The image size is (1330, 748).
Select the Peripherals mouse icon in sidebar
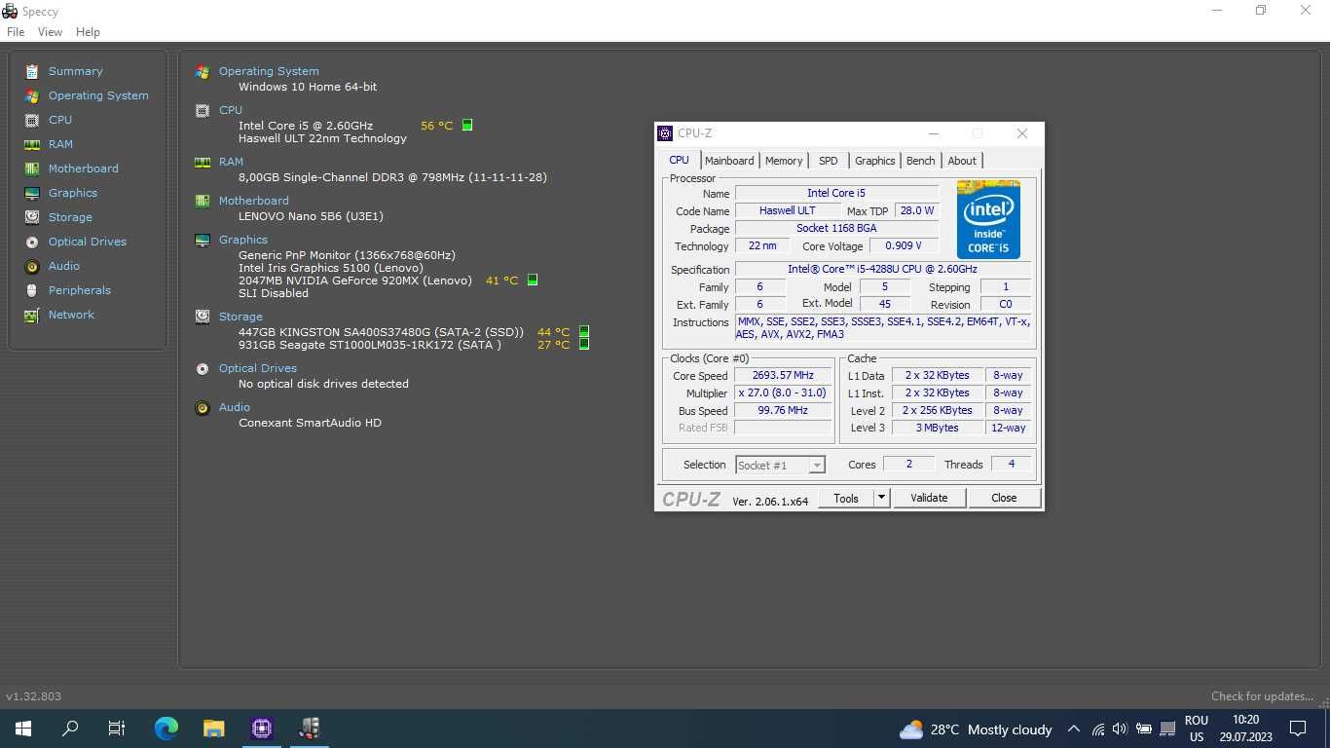pos(32,290)
